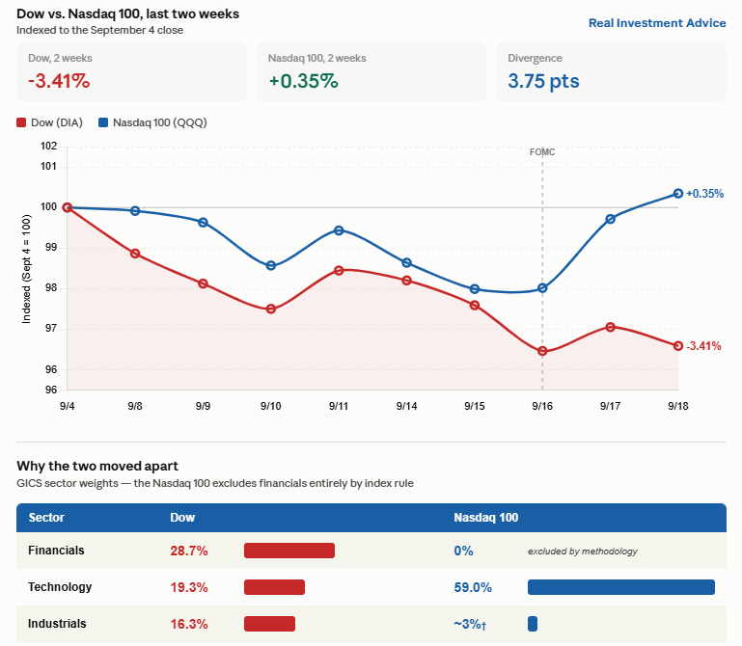This screenshot has width=742, height=646.
Task: Click the Nasdaq 100 column header
Action: coord(486,518)
